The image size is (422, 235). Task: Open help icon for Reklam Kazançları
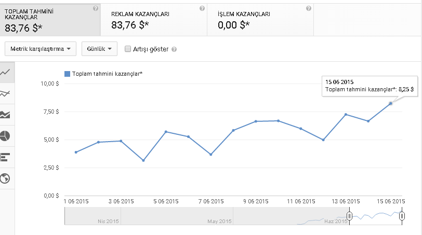pos(202,8)
